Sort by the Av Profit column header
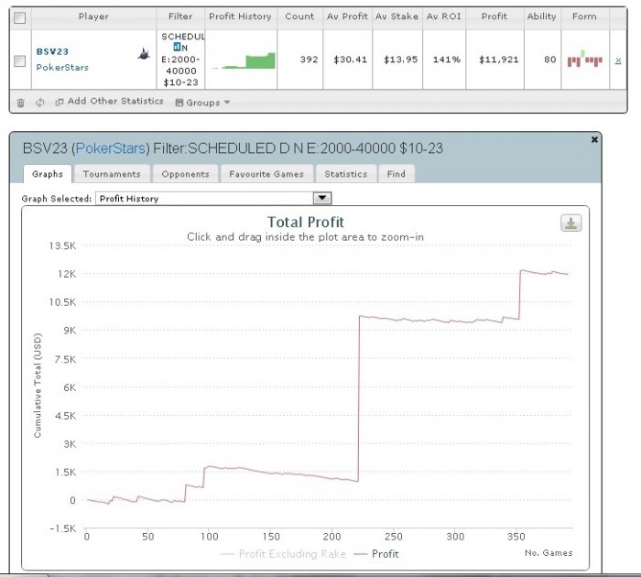Image resolution: width=641 pixels, height=577 pixels. coord(347,16)
